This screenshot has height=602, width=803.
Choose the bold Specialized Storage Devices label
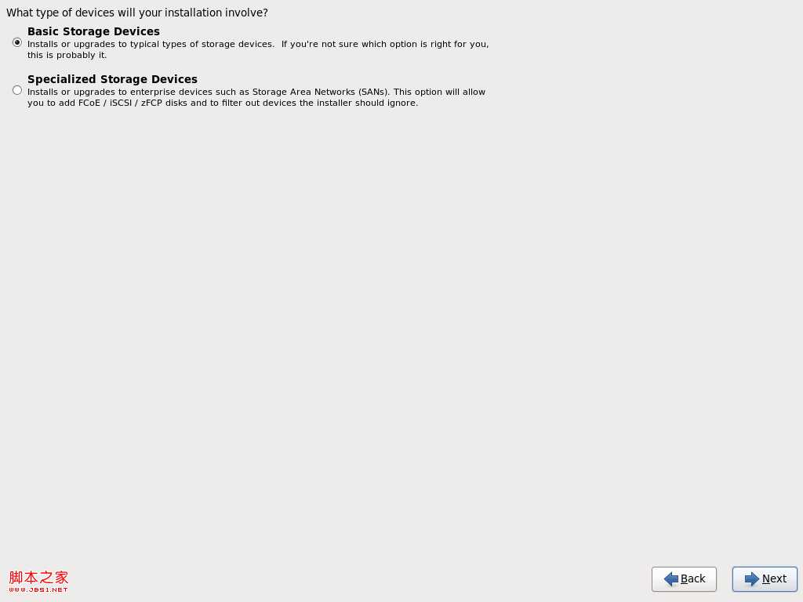pyautogui.click(x=113, y=79)
